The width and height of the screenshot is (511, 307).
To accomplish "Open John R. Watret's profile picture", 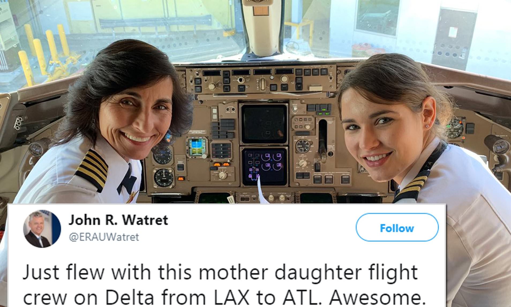I will click(x=42, y=229).
